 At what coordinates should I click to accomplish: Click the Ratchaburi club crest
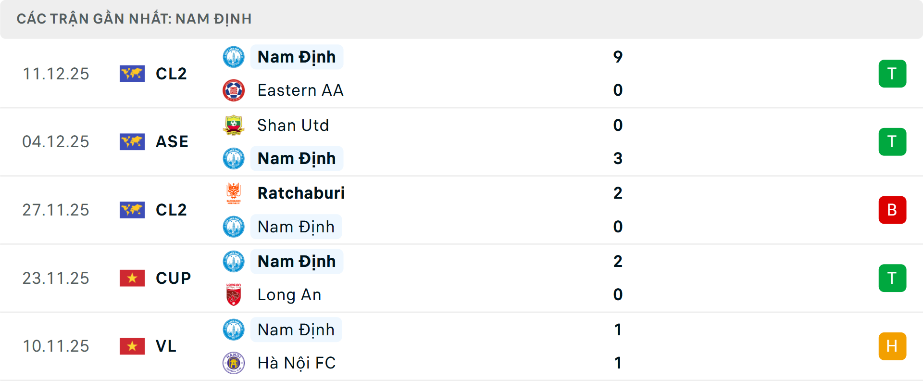tap(234, 193)
